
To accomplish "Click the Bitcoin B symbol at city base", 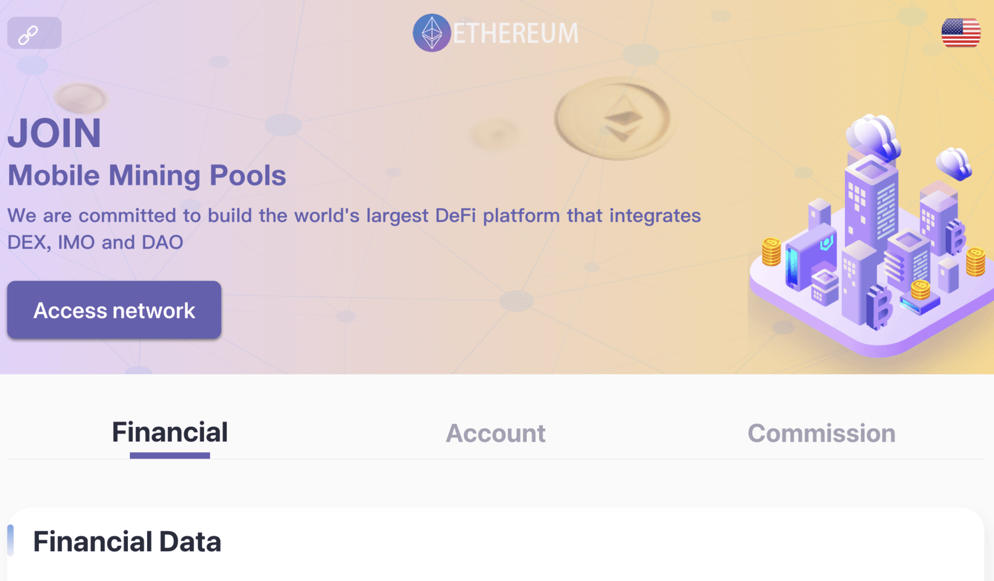I will click(x=878, y=307).
